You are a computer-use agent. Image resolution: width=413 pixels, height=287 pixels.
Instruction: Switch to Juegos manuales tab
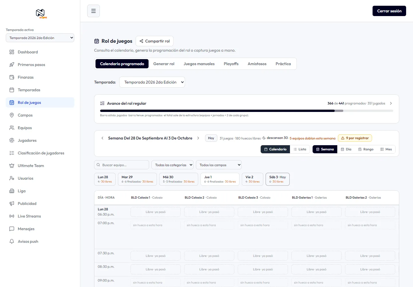199,64
